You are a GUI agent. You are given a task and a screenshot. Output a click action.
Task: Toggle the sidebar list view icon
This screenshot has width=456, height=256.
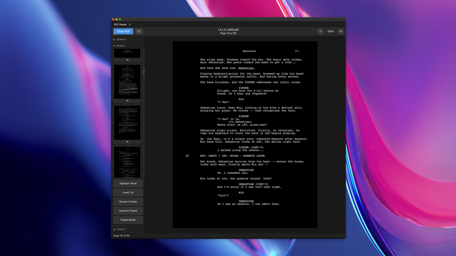[x=139, y=31]
